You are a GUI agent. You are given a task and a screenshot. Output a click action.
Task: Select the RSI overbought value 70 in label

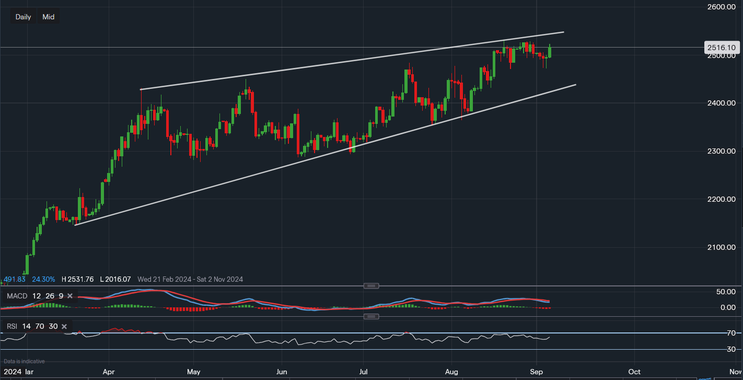tap(40, 326)
